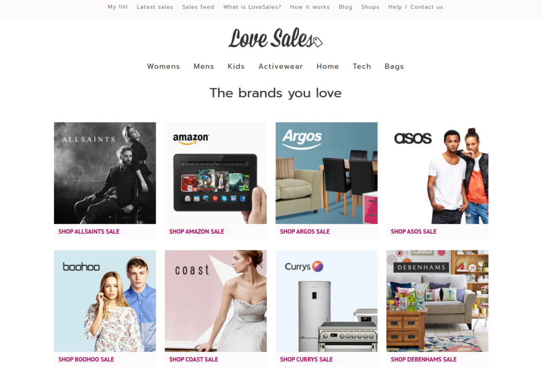Open the Activewear category
This screenshot has width=542, height=370.
point(281,66)
